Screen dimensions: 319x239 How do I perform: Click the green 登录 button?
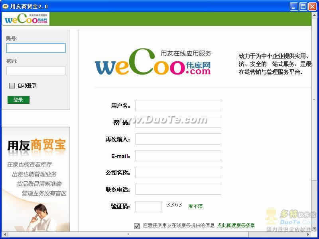(x=18, y=100)
